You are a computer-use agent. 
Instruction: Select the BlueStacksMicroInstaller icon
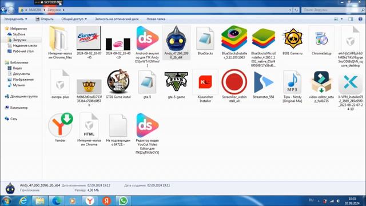click(263, 38)
